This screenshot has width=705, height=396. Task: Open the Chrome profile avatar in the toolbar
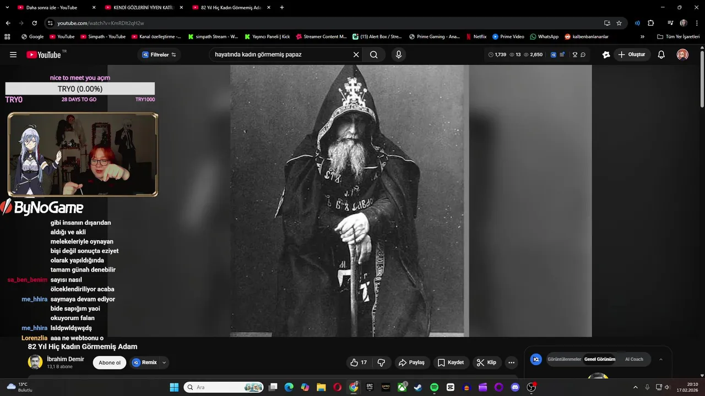[x=684, y=23]
